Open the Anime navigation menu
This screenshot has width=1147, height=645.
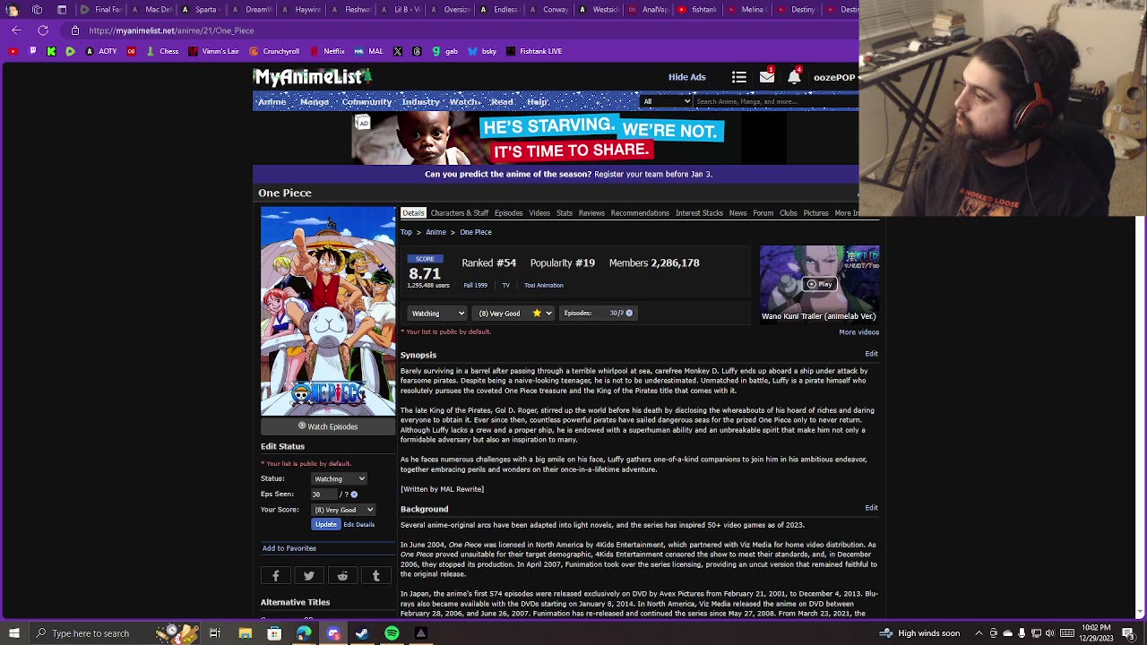pyautogui.click(x=272, y=102)
